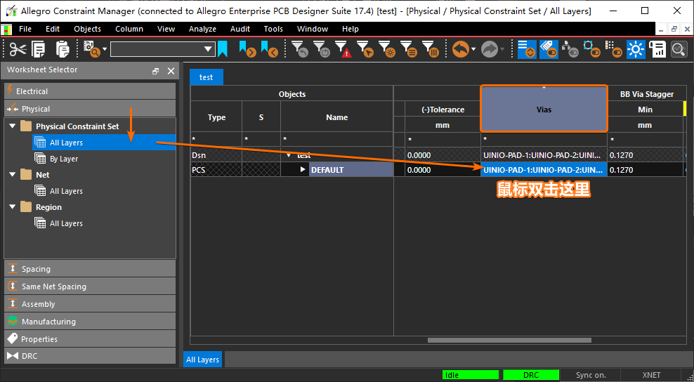This screenshot has width=694, height=382.
Task: Select By Layer under Physical Constraint Set
Action: 64,159
